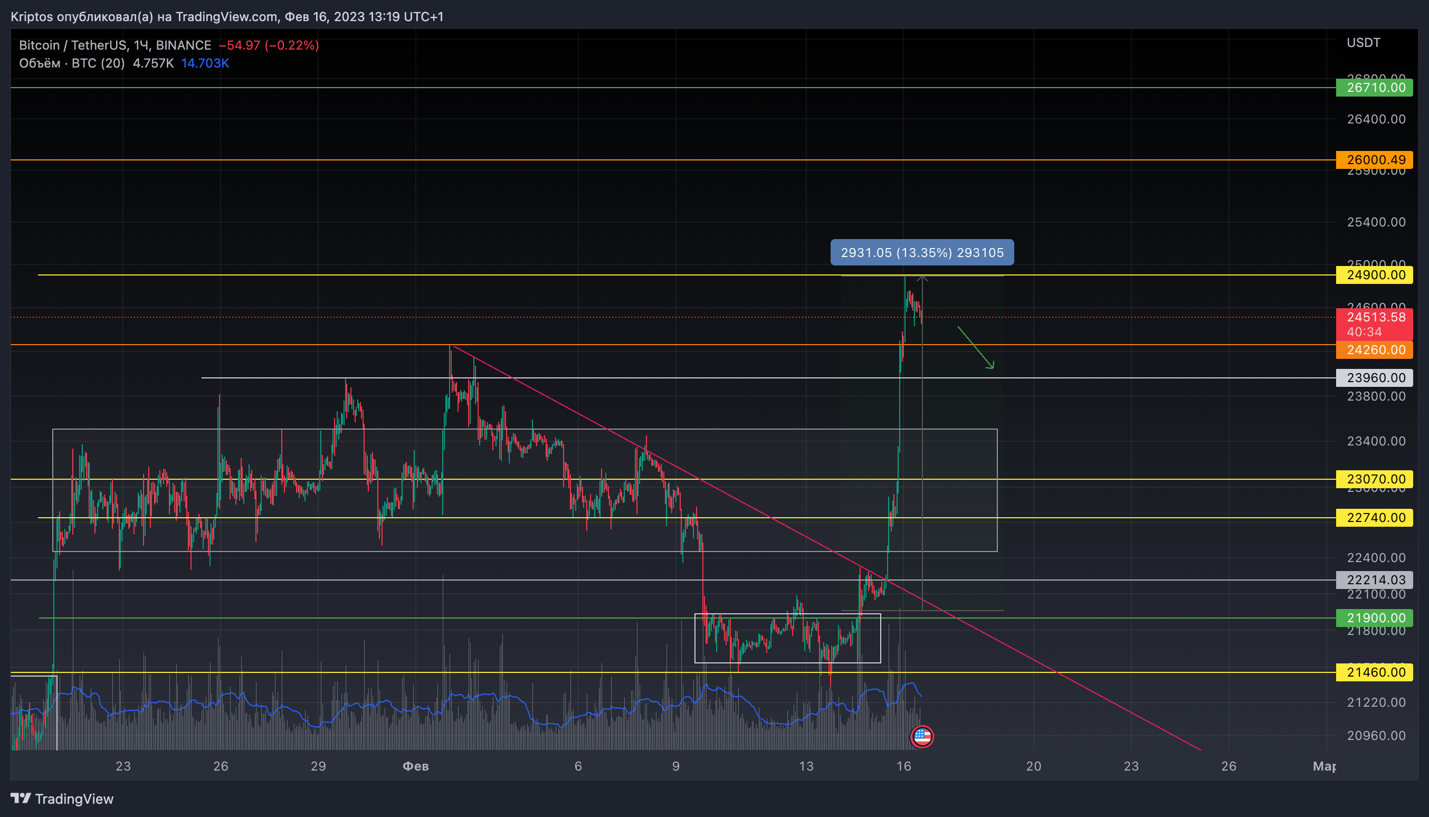
Task: Click the 20 date label on time axis
Action: 1033,766
